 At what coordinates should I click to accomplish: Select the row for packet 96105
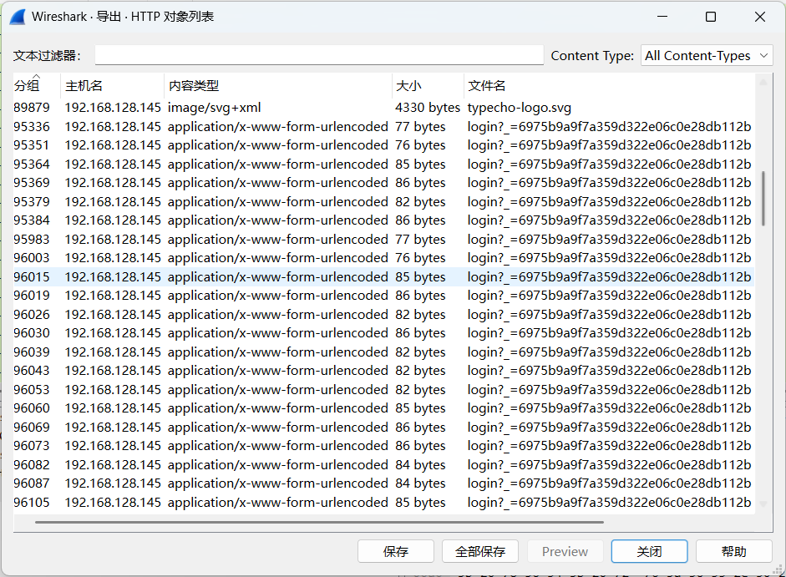point(383,503)
